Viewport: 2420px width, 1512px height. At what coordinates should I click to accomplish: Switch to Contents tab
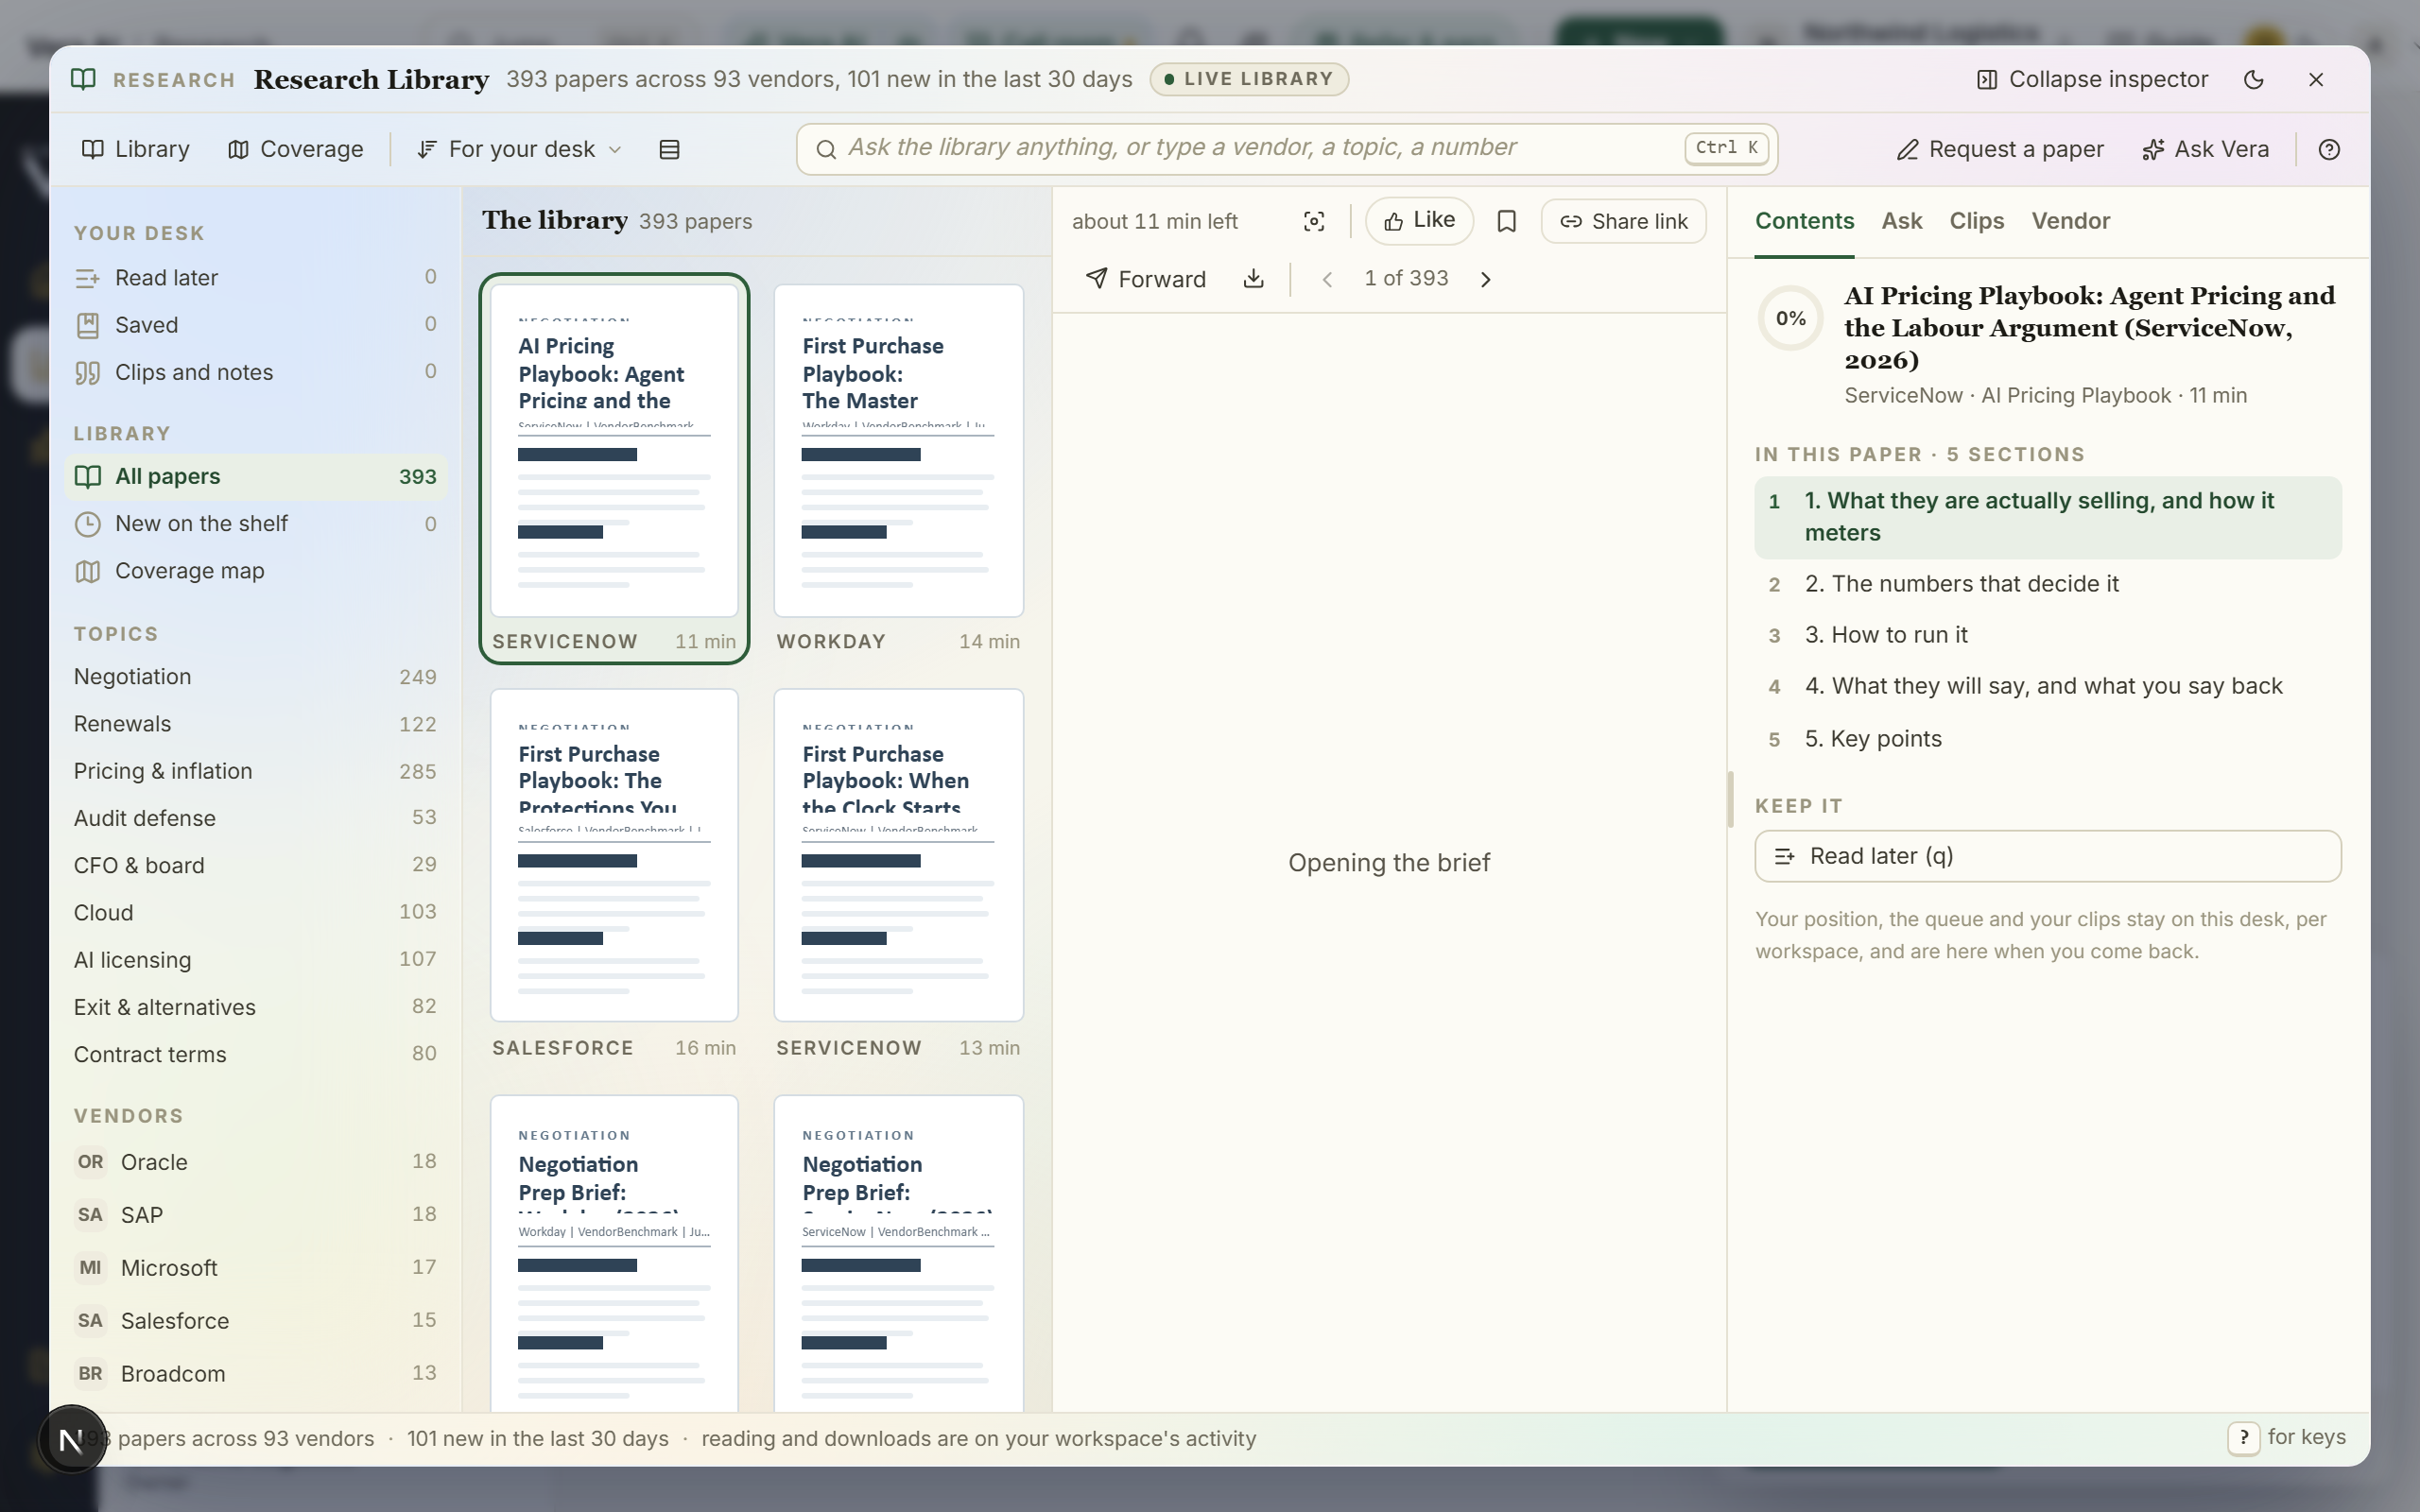point(1804,222)
